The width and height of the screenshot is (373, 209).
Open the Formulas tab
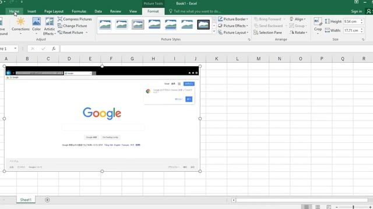pyautogui.click(x=79, y=11)
